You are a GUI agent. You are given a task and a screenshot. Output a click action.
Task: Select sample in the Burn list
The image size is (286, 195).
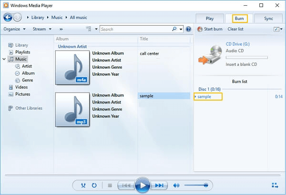pos(204,97)
